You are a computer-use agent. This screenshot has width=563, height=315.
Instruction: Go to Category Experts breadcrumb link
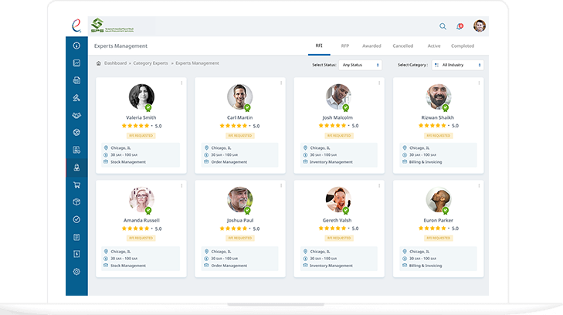point(151,63)
